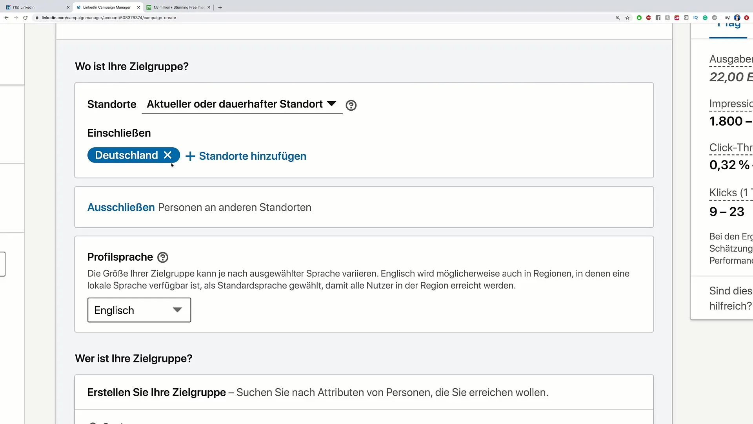Open the red YAD extension icon

pos(649,18)
